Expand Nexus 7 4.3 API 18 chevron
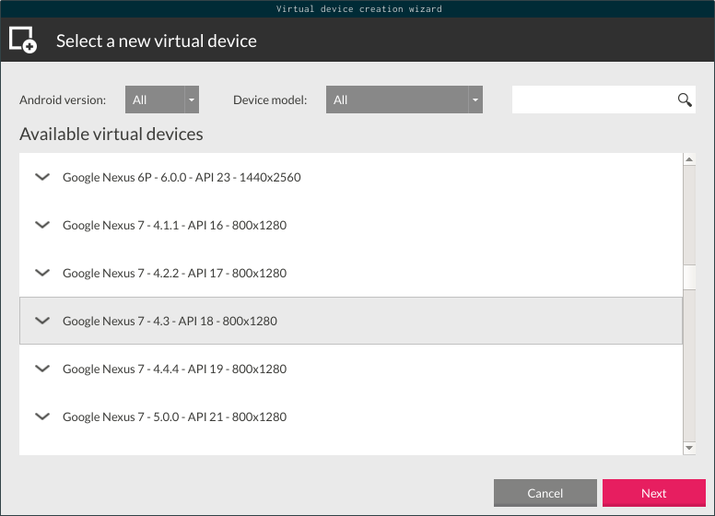 tap(42, 321)
